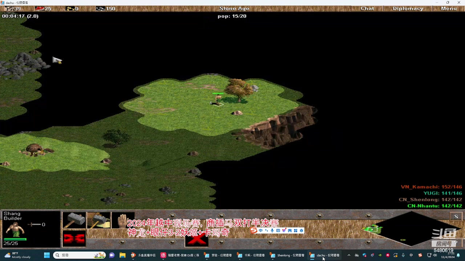Click the pop: 15/20 population text
Image resolution: width=465 pixels, height=261 pixels.
(232, 16)
